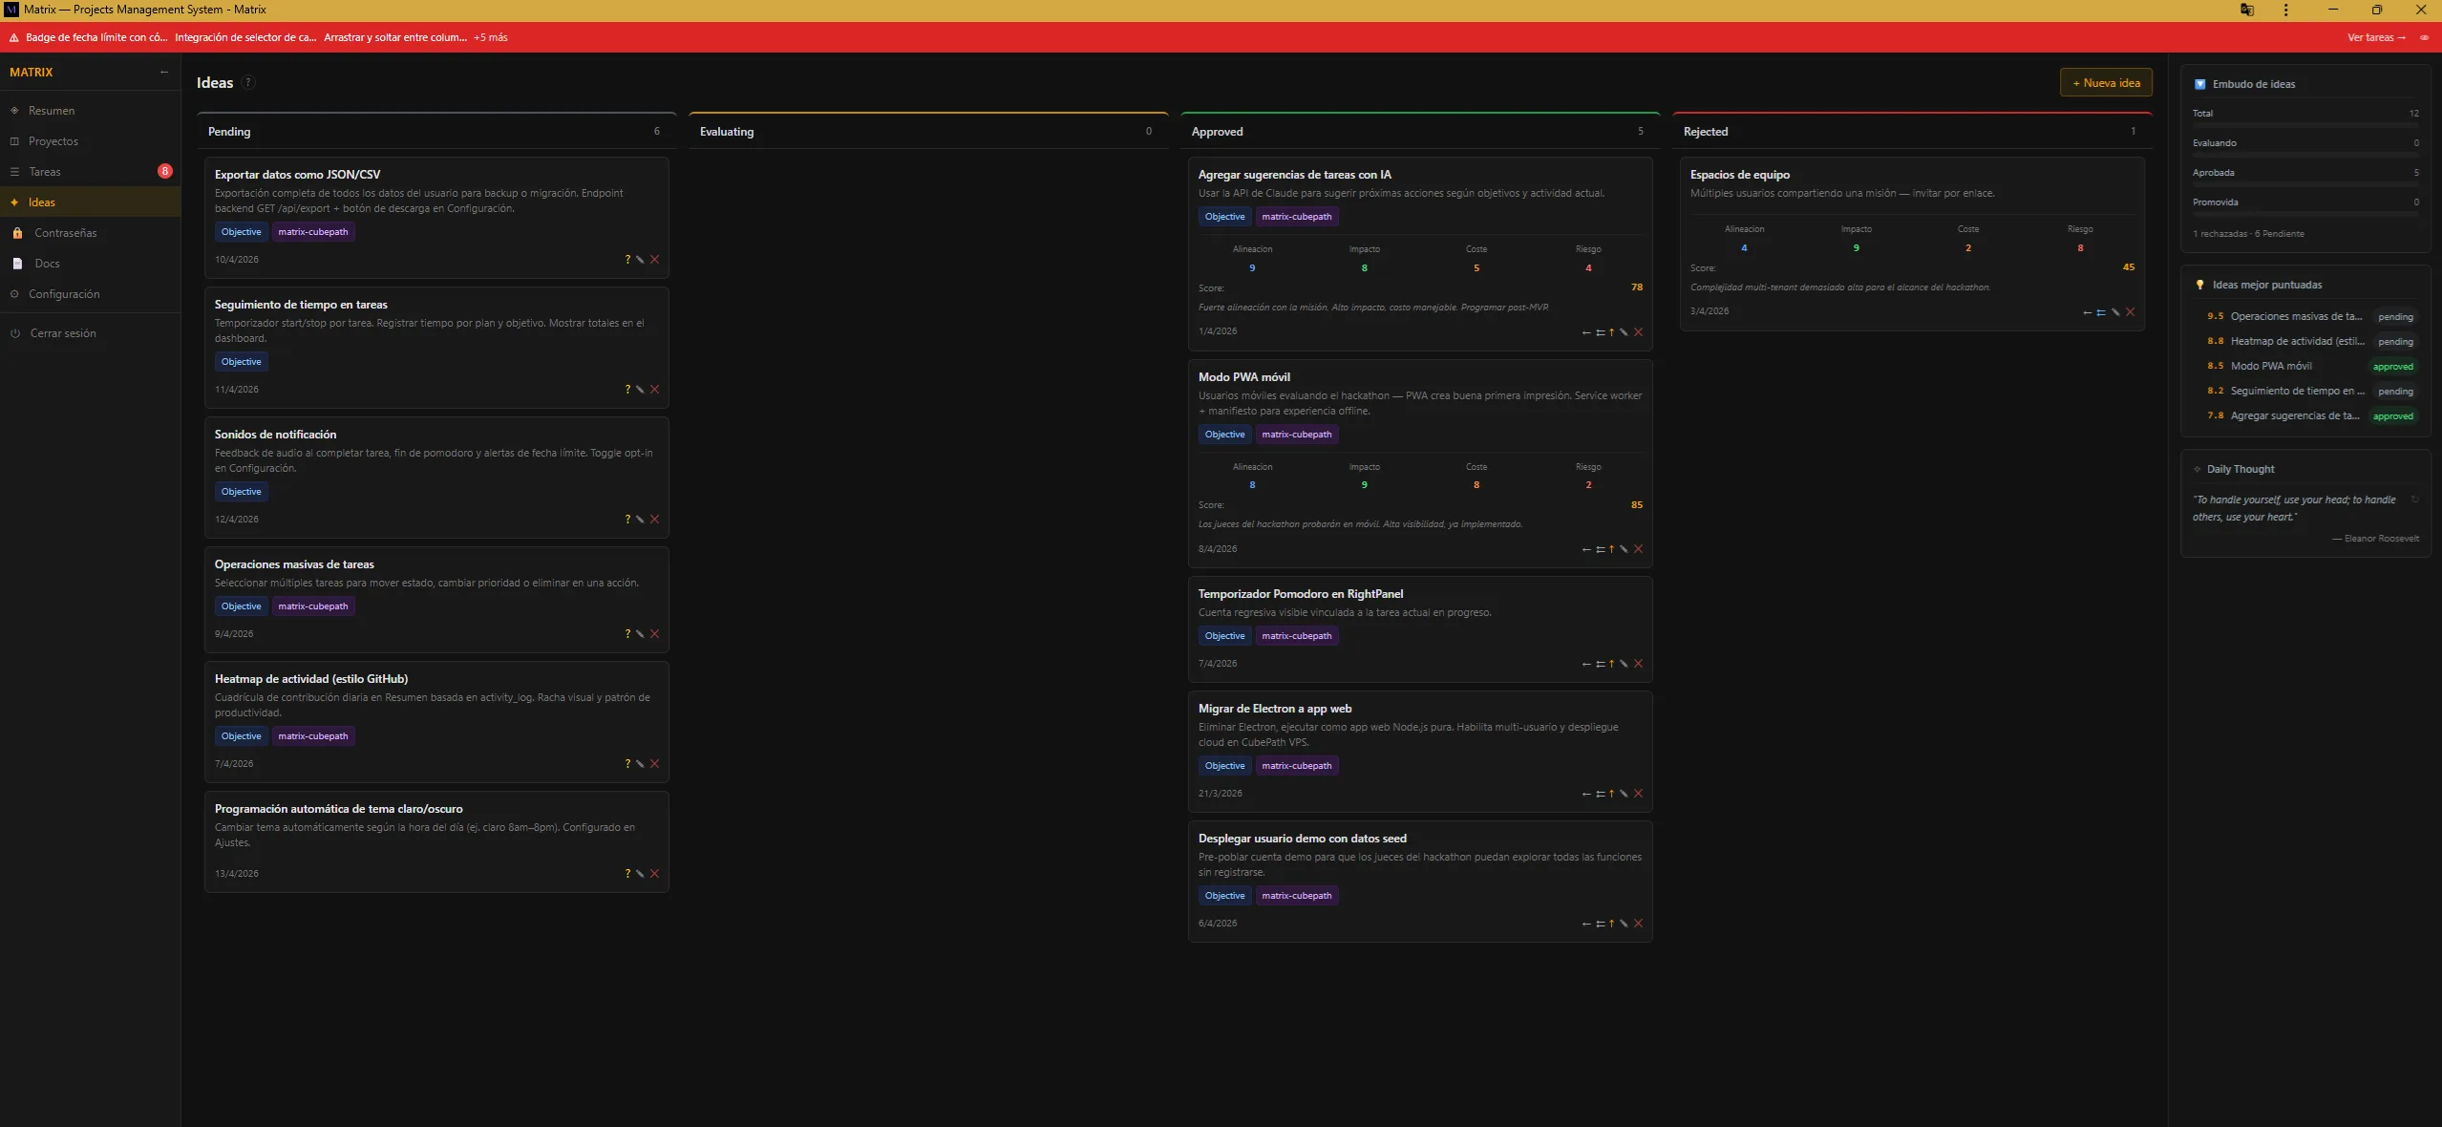Image resolution: width=2442 pixels, height=1127 pixels.
Task: Click the Nueva idea button
Action: coord(2105,82)
